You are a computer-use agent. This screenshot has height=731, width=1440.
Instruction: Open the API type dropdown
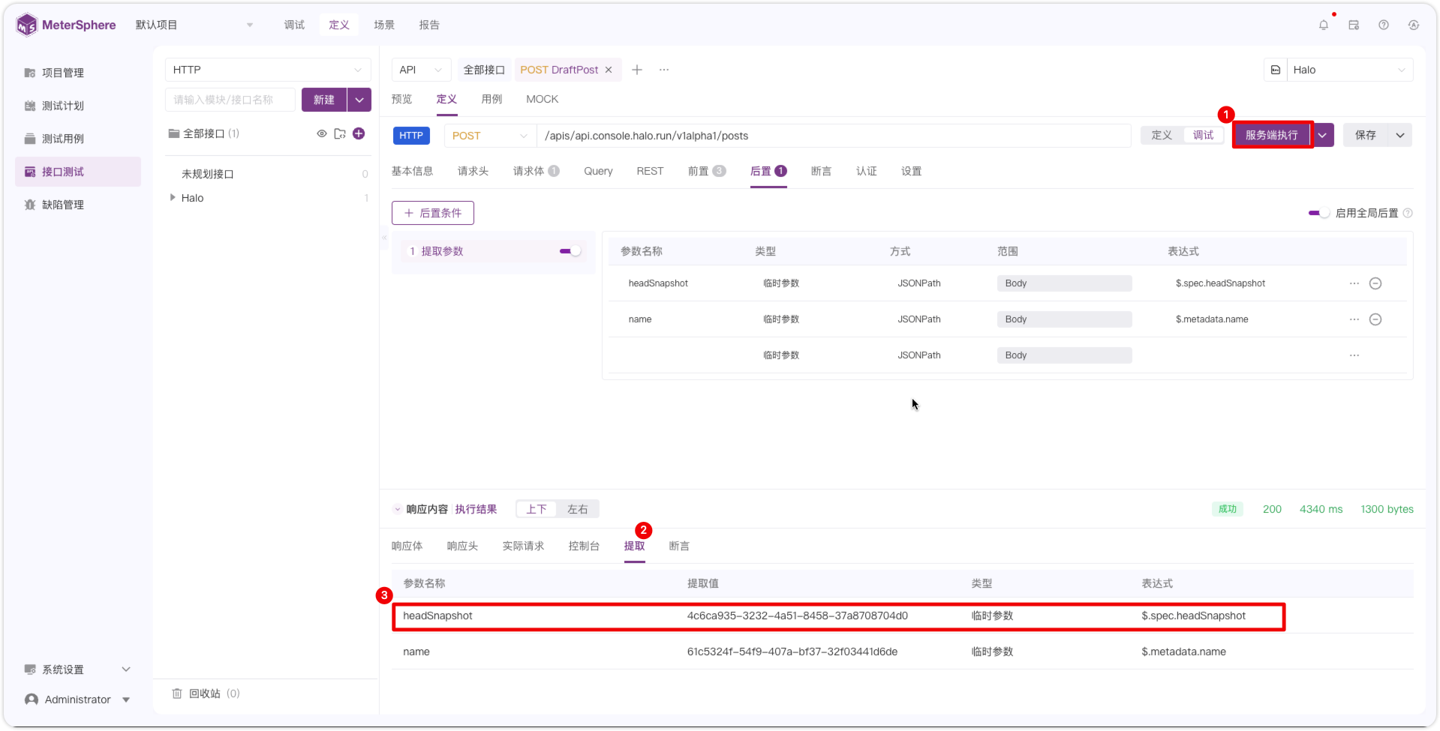point(421,70)
